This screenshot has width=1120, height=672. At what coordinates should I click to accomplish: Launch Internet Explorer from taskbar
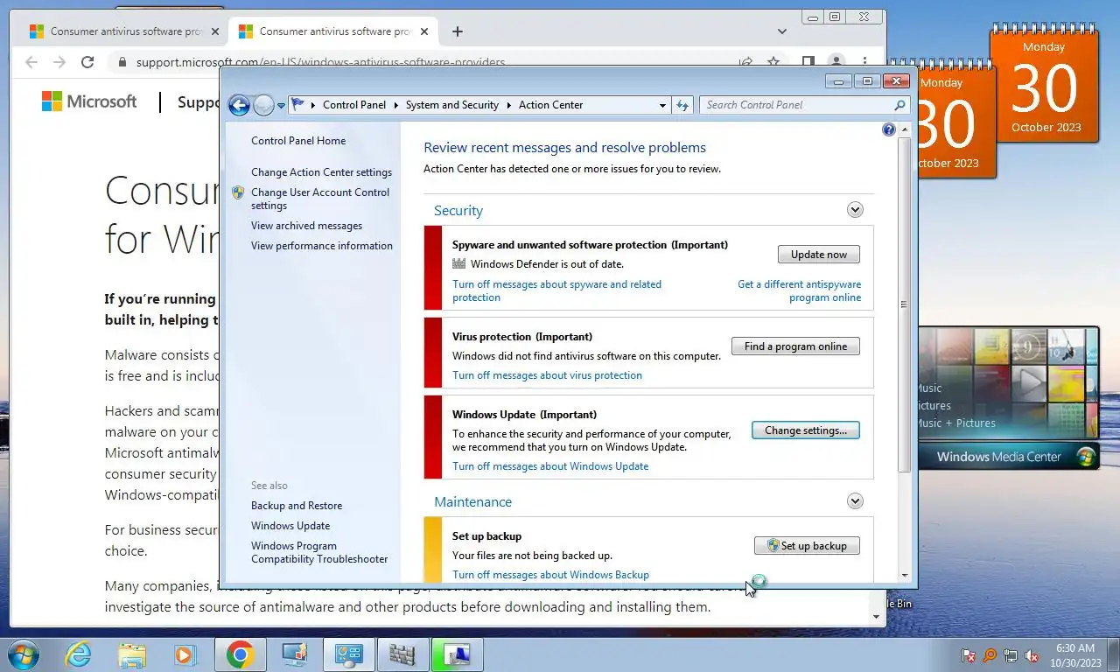pos(78,654)
